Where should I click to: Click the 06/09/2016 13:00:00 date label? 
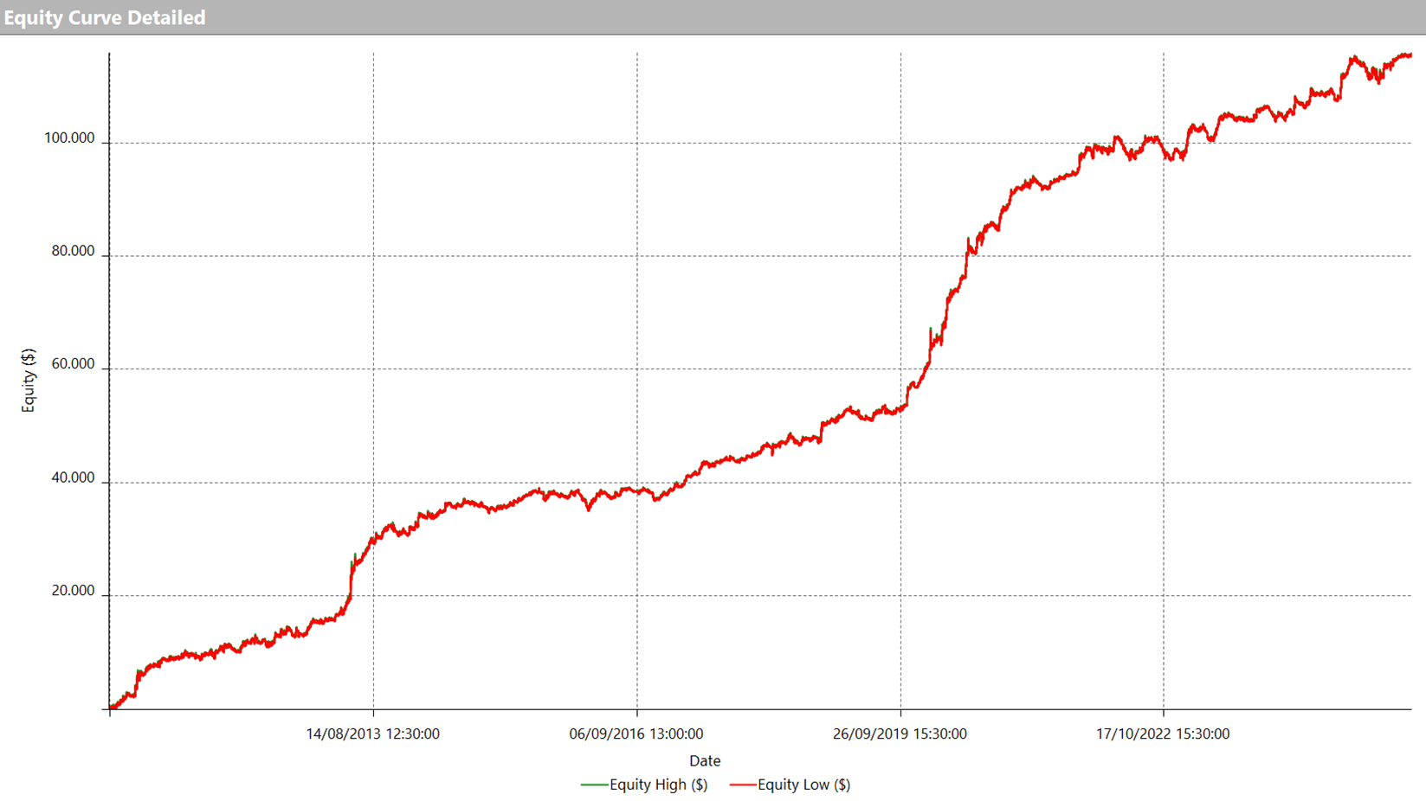(x=636, y=734)
